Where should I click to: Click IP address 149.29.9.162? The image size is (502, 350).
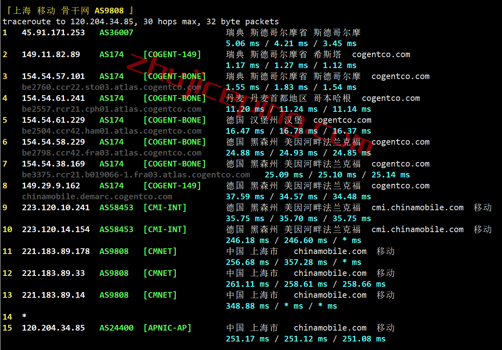pyautogui.click(x=51, y=186)
